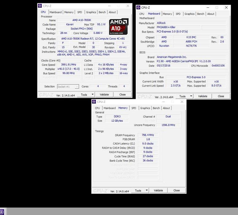Switch to Mainboard tab in CPU window

click(55, 12)
